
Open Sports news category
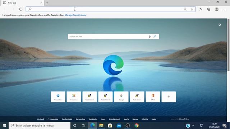(126, 119)
